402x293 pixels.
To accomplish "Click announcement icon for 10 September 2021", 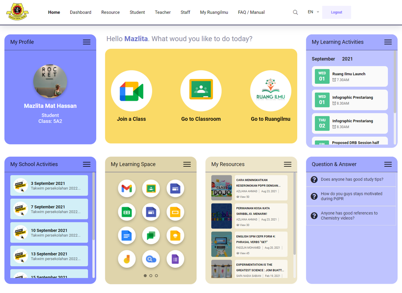I will tap(20, 233).
